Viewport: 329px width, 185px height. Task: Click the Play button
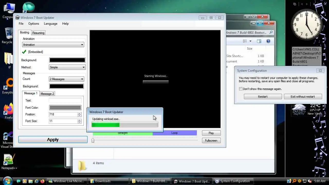211,133
